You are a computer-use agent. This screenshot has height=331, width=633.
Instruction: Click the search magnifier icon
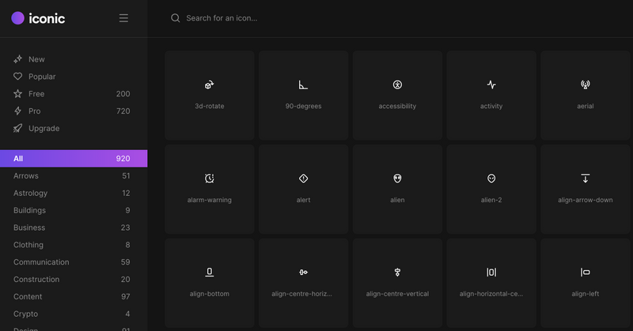point(175,18)
